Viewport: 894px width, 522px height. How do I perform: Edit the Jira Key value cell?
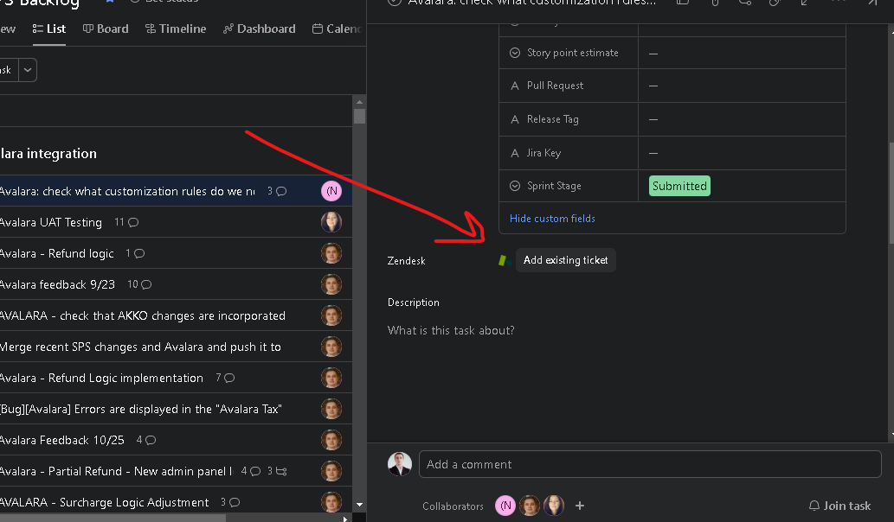coord(742,153)
